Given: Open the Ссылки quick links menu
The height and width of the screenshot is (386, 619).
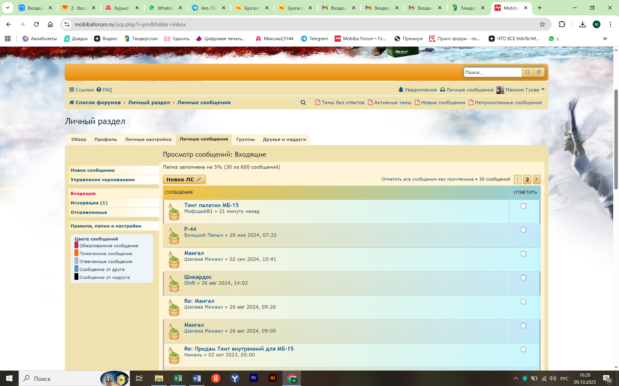Looking at the screenshot, I should (x=81, y=90).
